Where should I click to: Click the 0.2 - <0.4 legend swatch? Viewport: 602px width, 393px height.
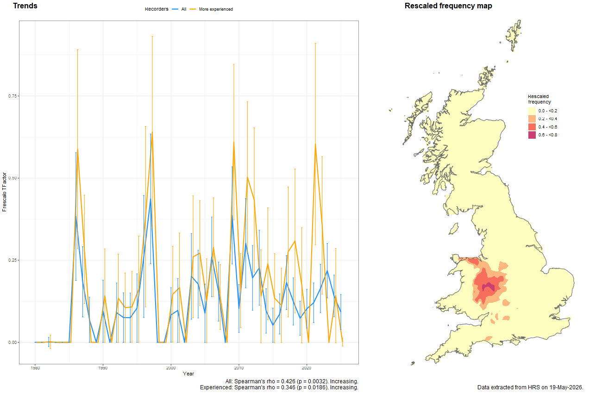click(x=532, y=119)
